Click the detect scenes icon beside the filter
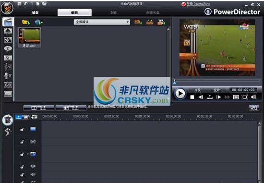 point(138,22)
